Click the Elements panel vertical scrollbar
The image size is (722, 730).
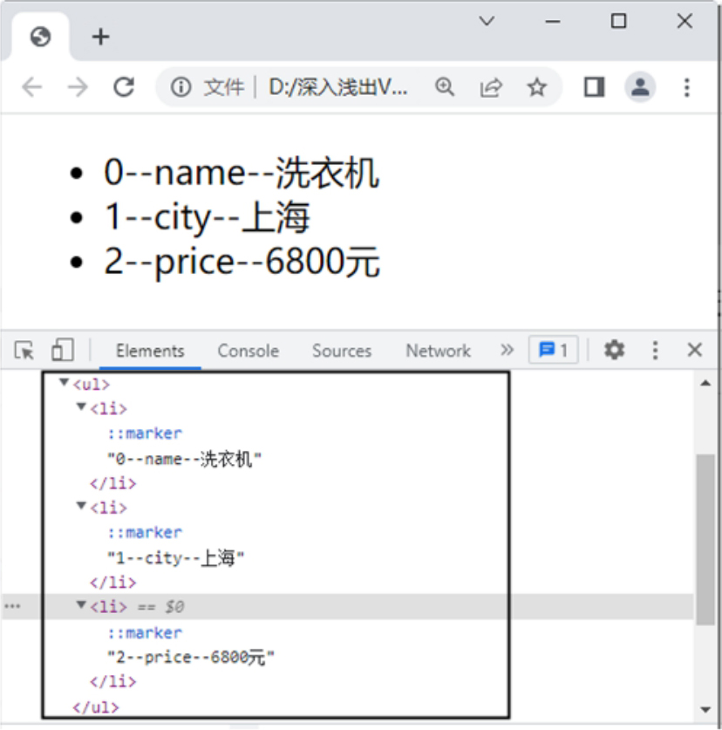(x=705, y=539)
